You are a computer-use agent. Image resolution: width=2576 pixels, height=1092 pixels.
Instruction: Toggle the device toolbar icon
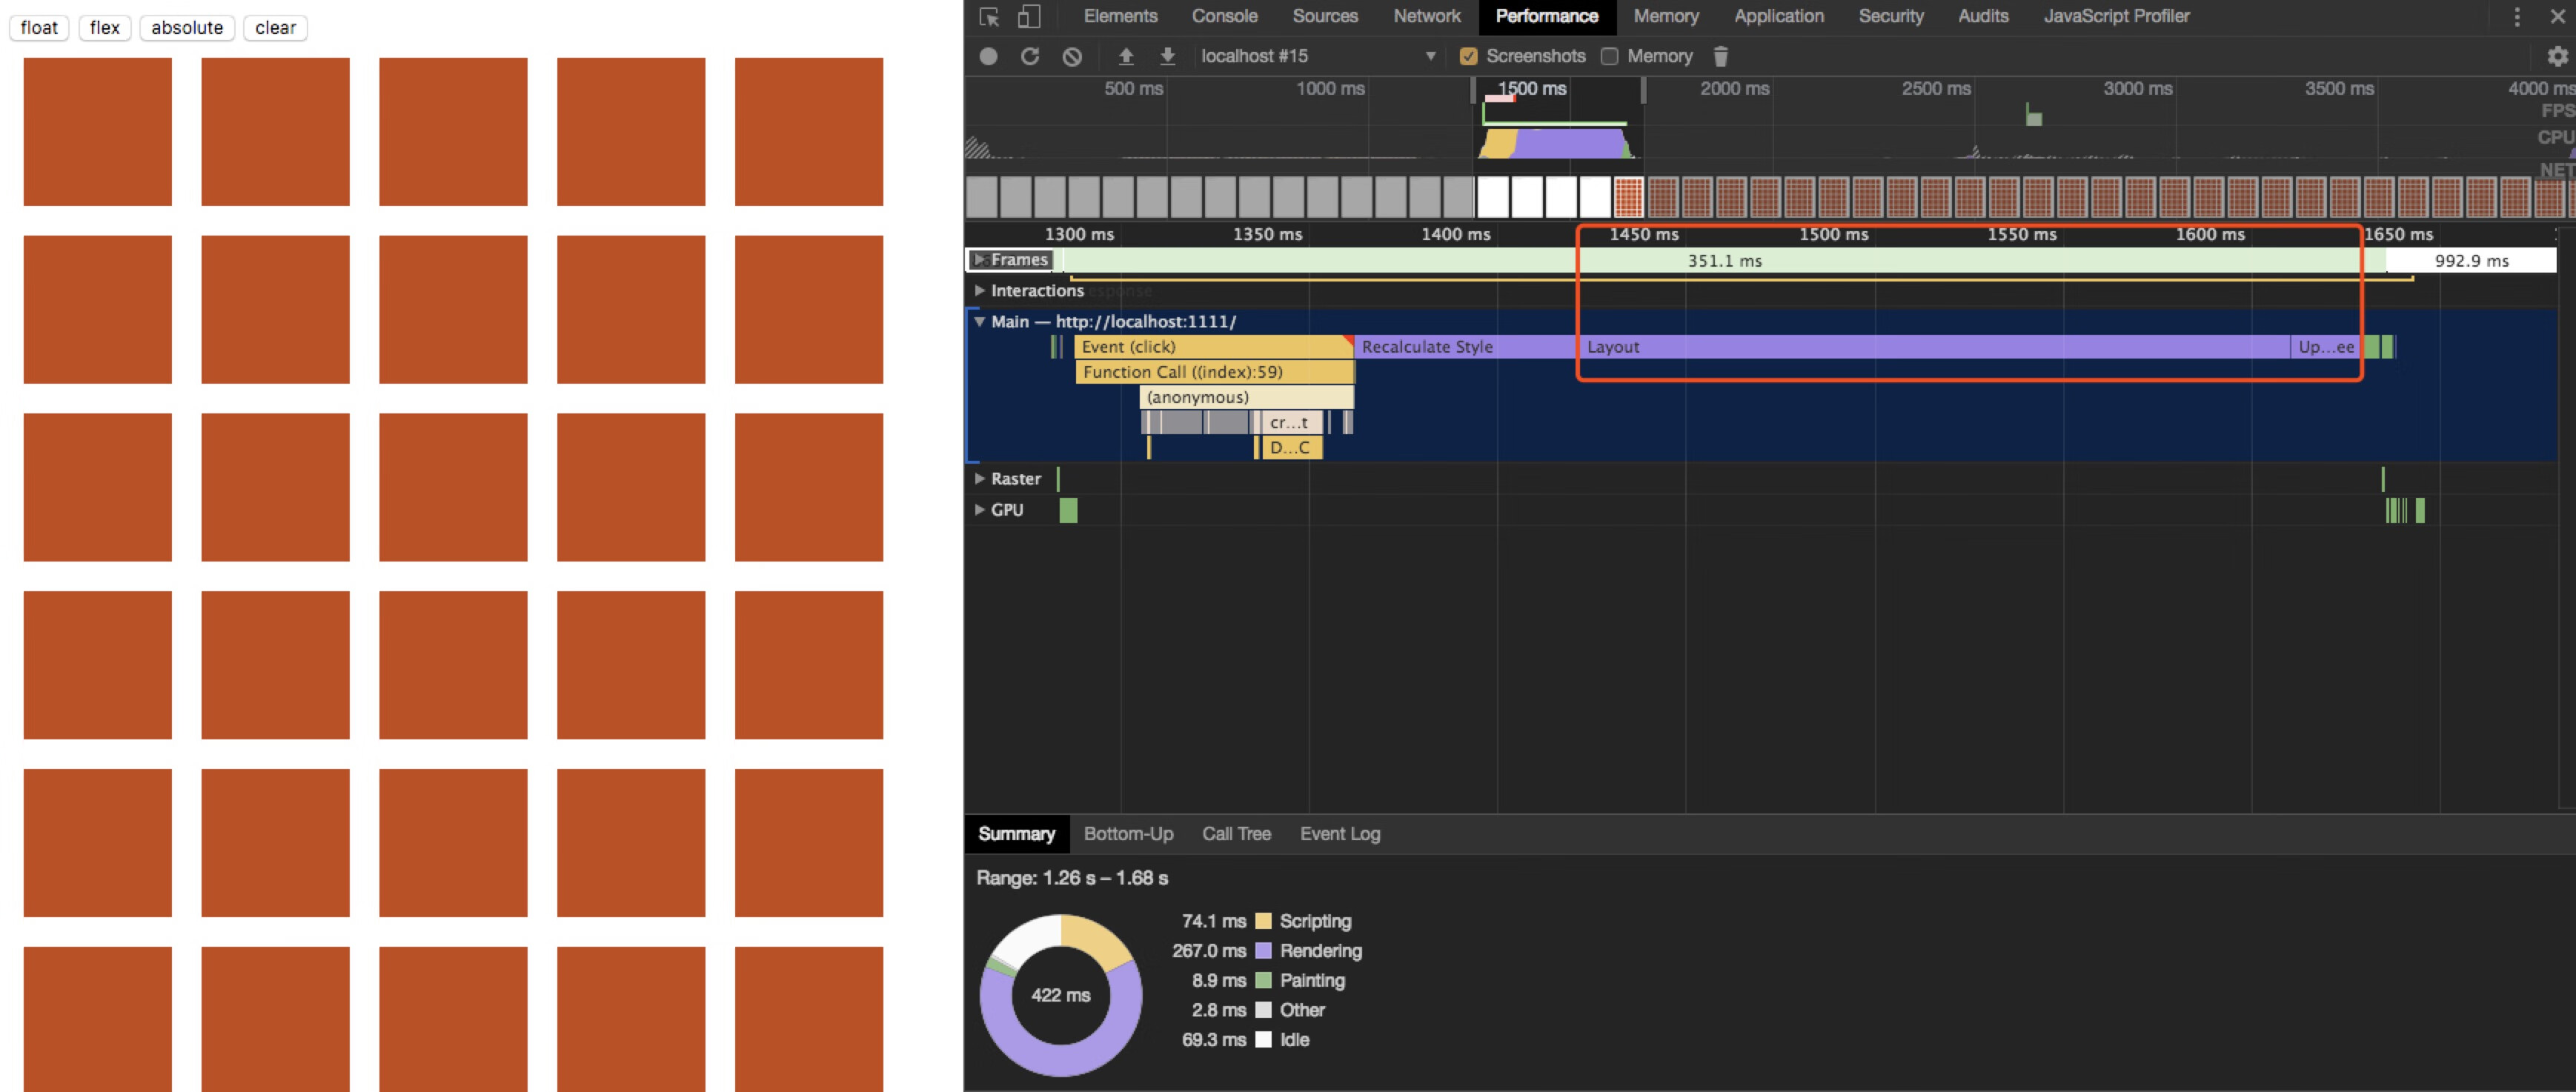(1028, 17)
